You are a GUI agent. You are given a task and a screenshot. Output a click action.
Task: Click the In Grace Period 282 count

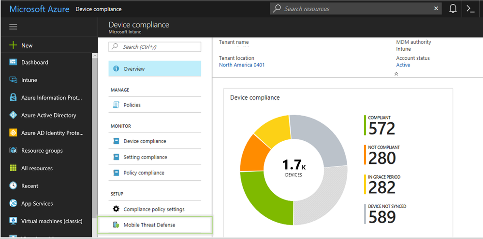(x=381, y=187)
